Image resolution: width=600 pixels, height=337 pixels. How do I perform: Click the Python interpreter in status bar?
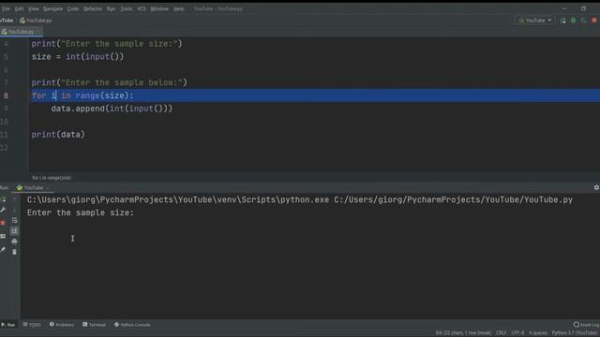575,333
